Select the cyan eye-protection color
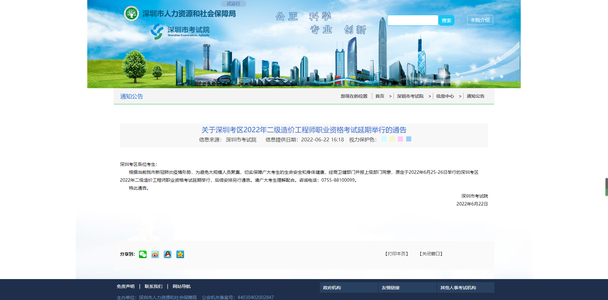 [384, 139]
